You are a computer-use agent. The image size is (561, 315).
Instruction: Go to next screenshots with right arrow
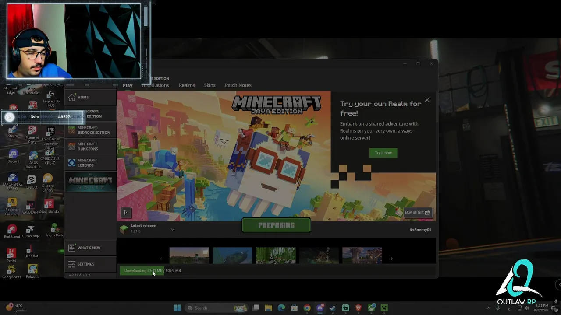coord(391,259)
